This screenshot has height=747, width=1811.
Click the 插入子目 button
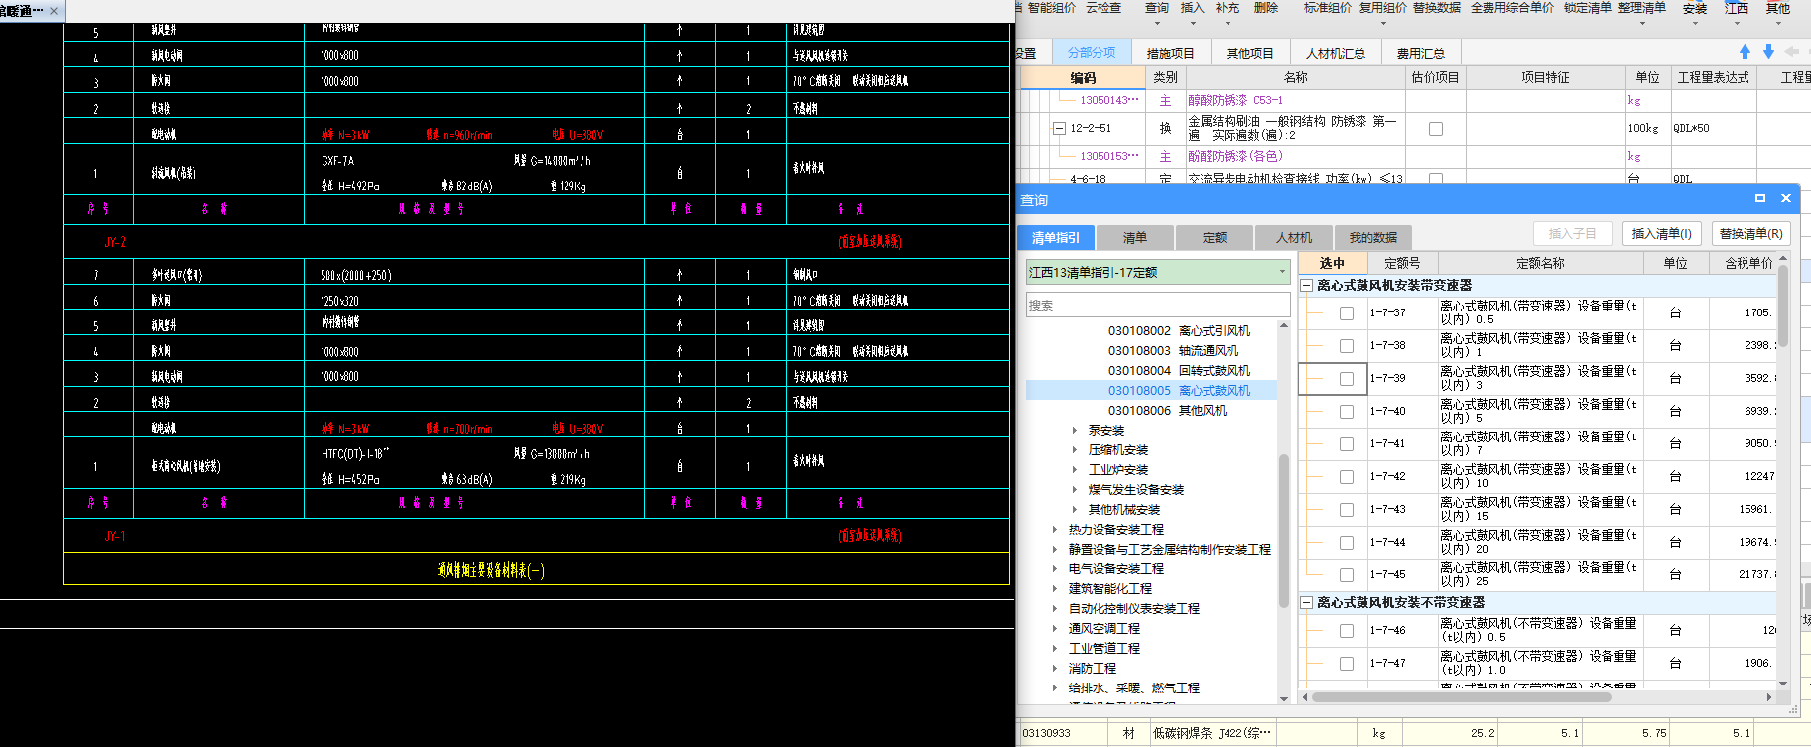pyautogui.click(x=1573, y=234)
